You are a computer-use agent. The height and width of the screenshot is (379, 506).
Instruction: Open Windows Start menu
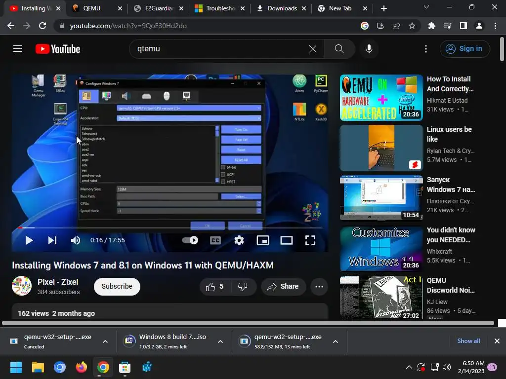[x=16, y=367]
